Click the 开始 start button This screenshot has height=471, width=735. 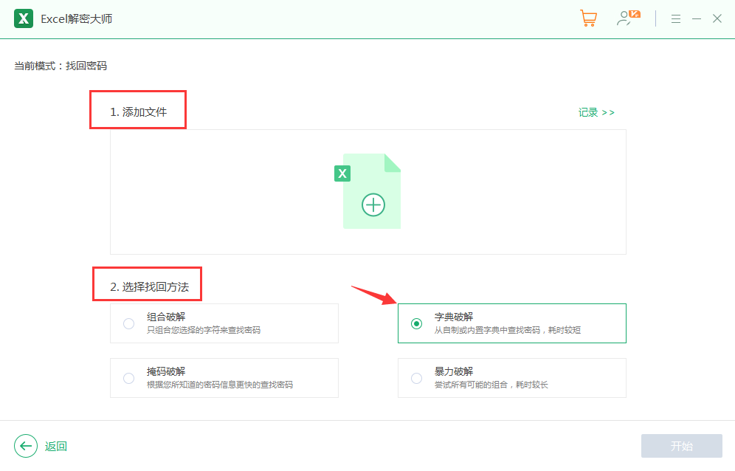point(682,446)
